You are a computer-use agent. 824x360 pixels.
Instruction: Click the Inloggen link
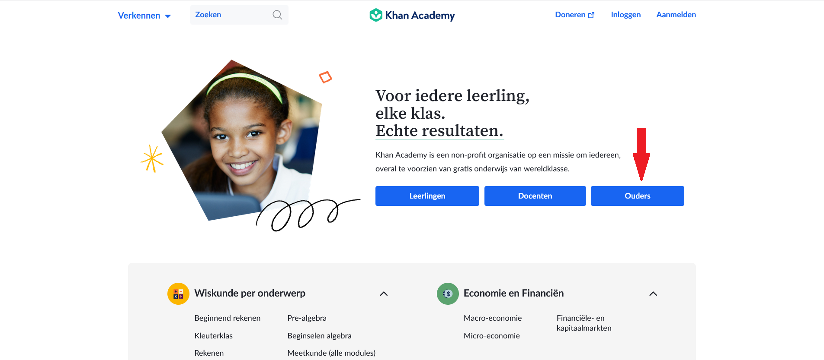click(x=625, y=15)
